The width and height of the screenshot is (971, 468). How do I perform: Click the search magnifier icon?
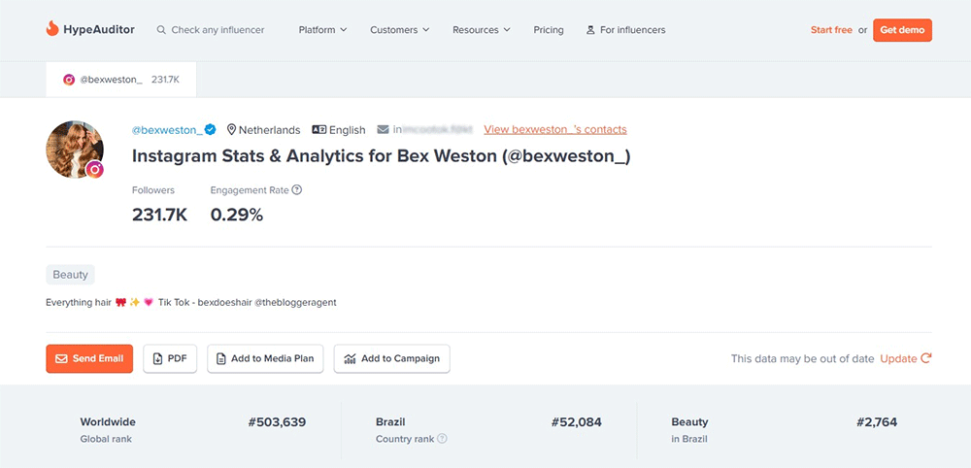[x=161, y=30]
